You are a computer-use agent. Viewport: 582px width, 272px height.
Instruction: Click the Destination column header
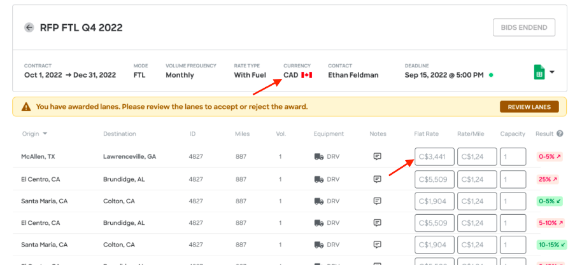(x=120, y=134)
